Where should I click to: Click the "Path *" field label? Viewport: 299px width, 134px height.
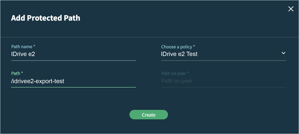click(x=17, y=73)
